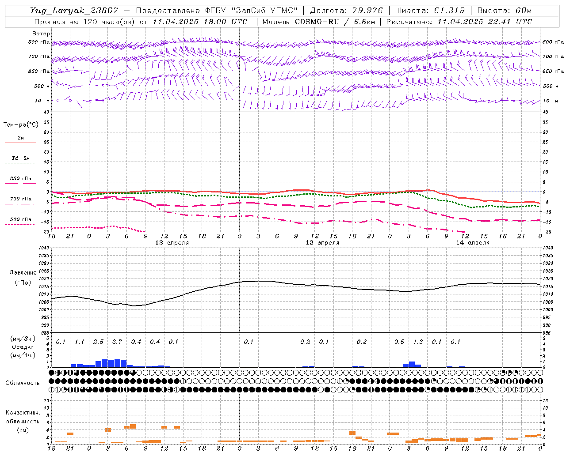Click the 3.7 precipitation total value

point(117,342)
